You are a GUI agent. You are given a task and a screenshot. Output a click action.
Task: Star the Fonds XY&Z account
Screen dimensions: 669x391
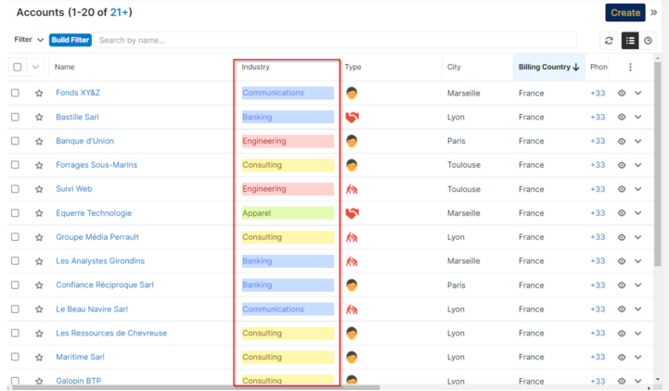point(39,93)
